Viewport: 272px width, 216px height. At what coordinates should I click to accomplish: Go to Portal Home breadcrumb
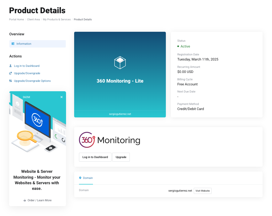[x=17, y=20]
